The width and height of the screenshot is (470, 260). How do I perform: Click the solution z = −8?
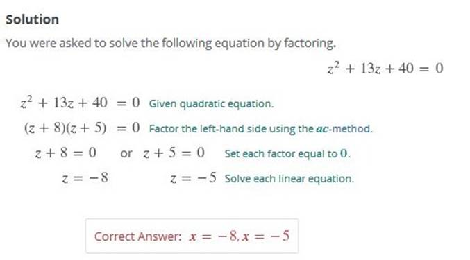[85, 178]
